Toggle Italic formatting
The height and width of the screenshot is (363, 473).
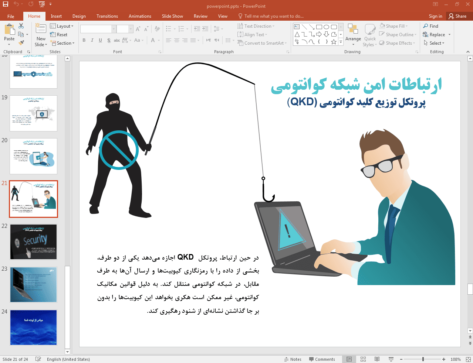click(92, 40)
